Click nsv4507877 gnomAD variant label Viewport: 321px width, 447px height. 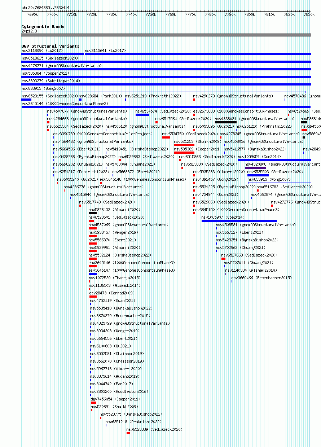[x=87, y=111]
